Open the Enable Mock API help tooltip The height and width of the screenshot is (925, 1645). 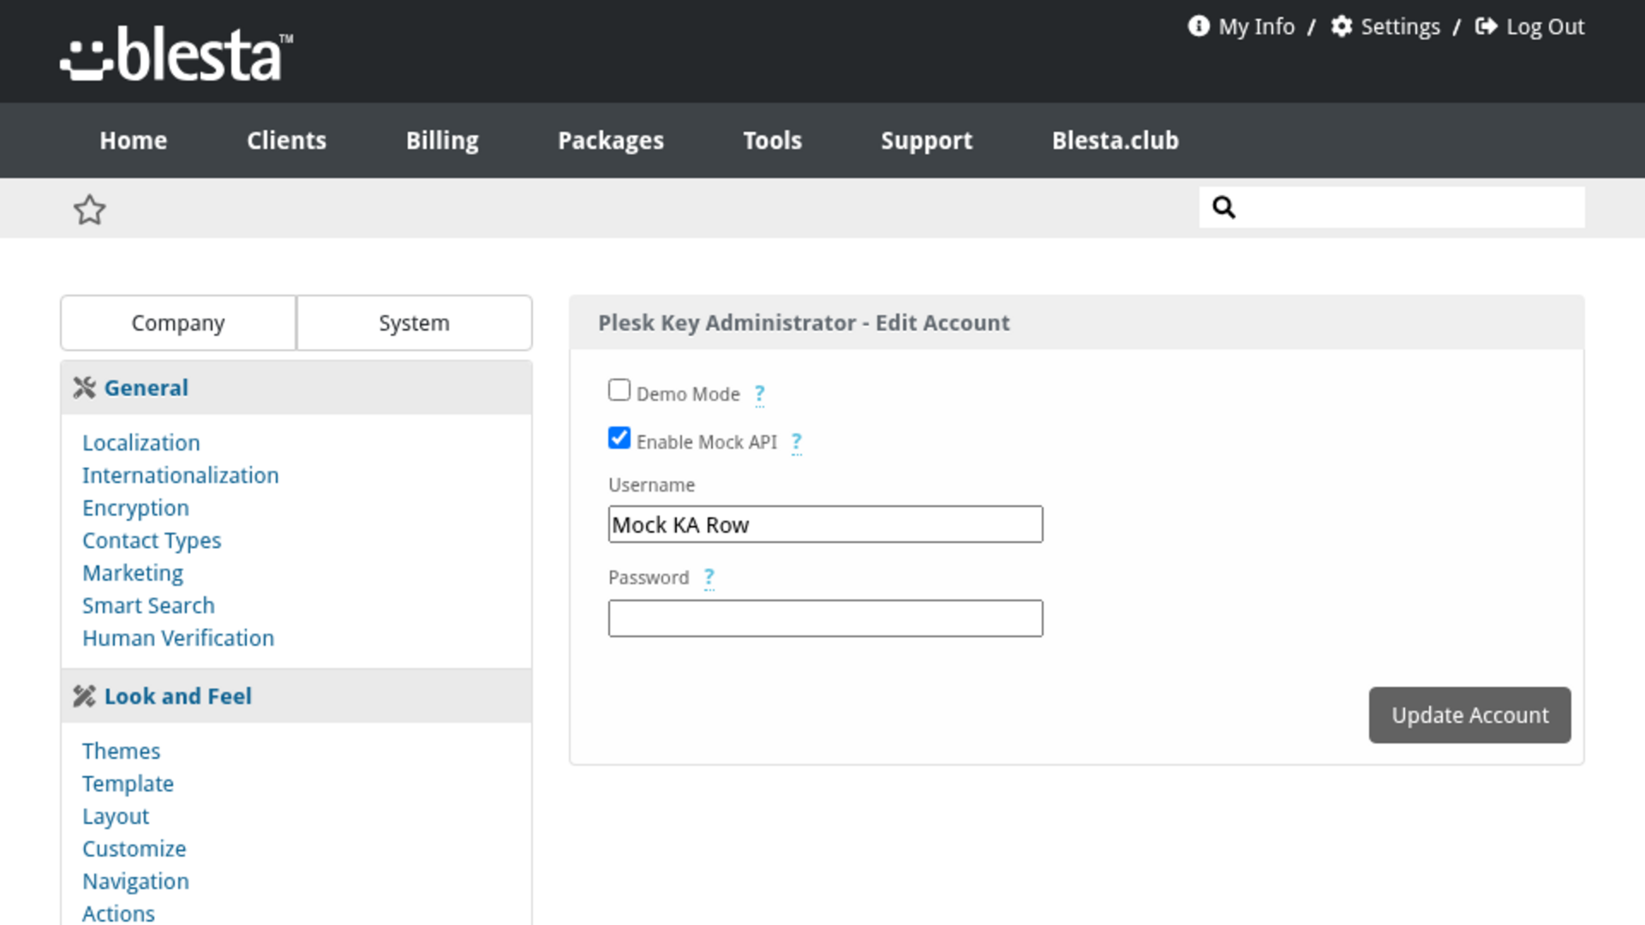(797, 442)
